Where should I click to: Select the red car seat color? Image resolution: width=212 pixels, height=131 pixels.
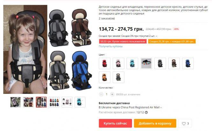tap(105, 63)
